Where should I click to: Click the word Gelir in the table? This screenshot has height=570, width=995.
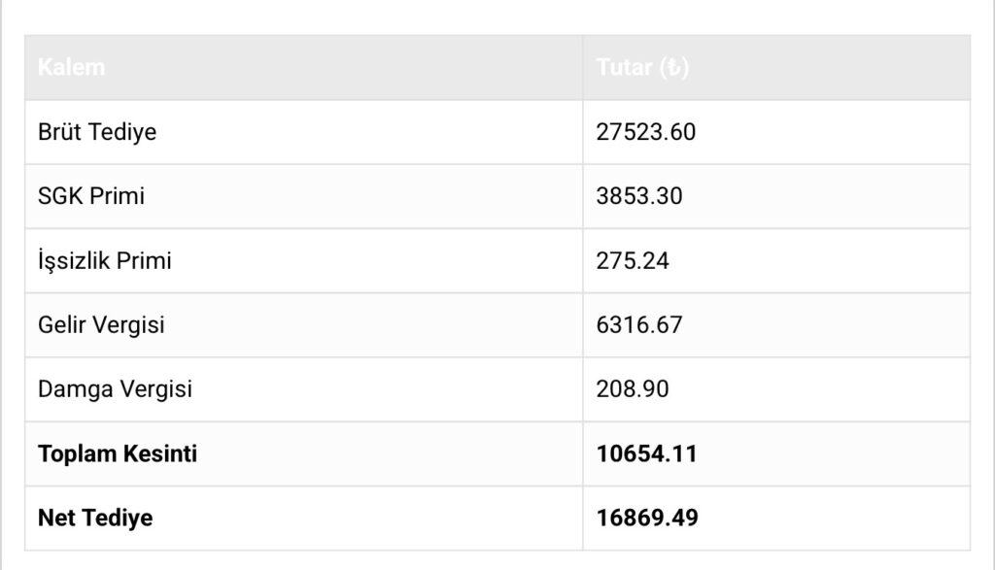point(62,324)
